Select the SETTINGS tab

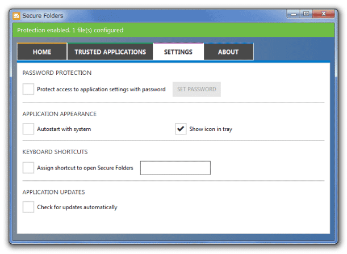tap(178, 52)
